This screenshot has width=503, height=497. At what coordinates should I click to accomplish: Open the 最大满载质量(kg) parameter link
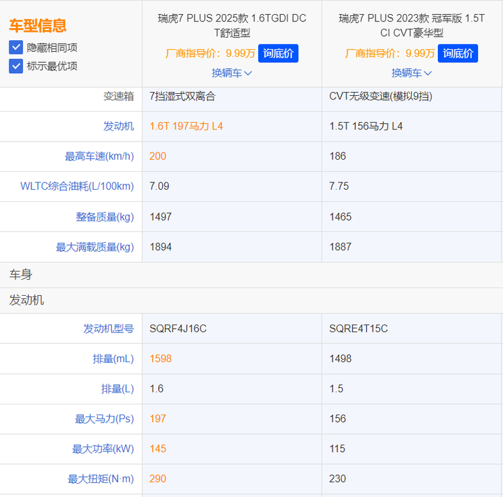95,247
